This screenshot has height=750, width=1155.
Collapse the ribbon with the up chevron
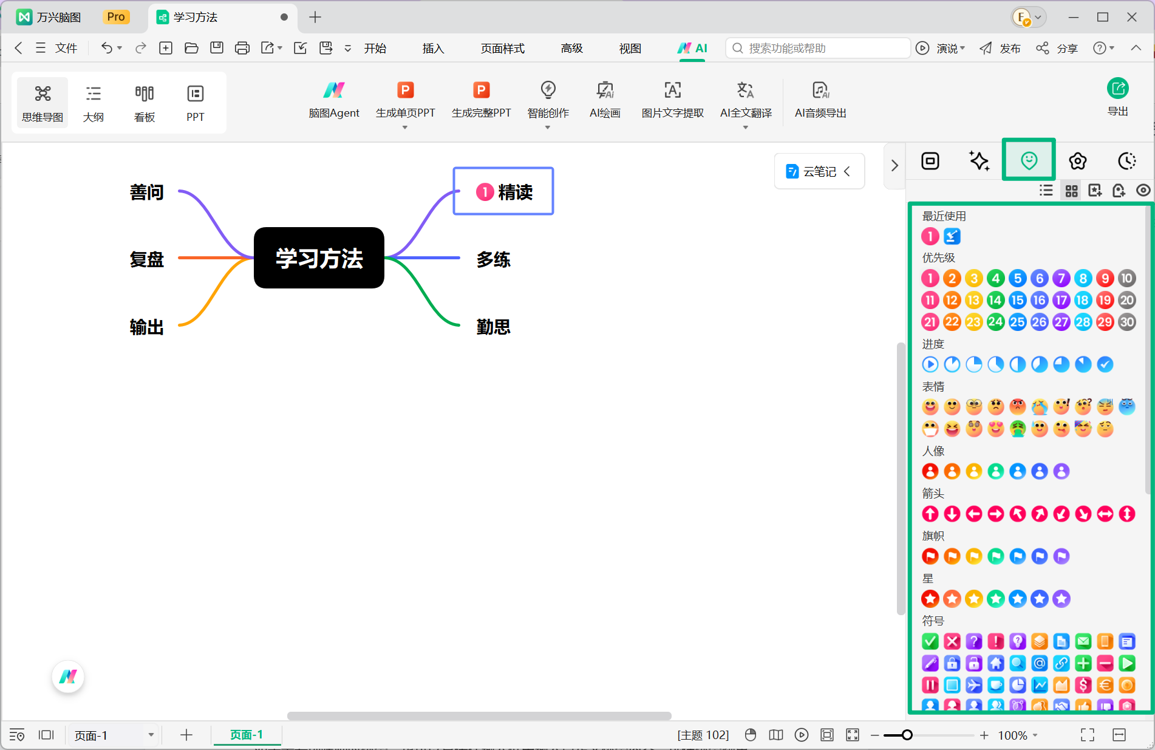tap(1136, 48)
